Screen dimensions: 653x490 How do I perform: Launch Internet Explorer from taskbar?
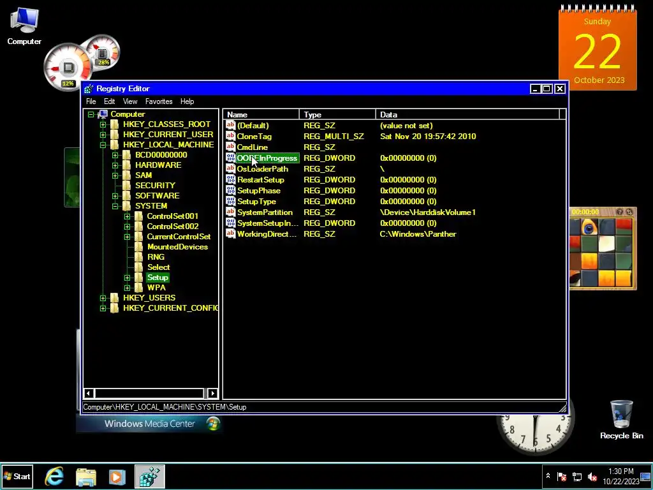tap(55, 476)
